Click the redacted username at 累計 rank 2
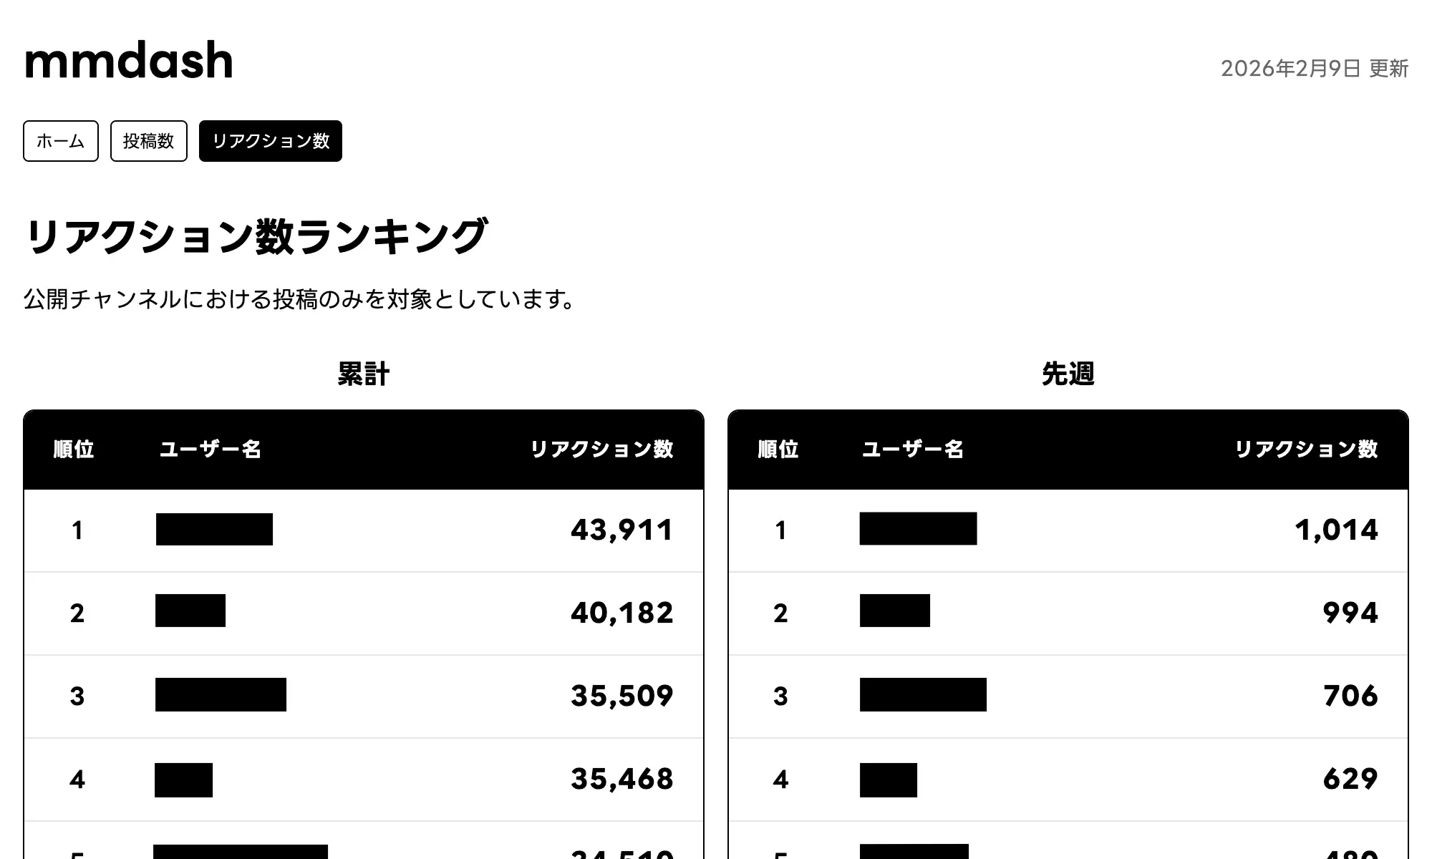1432x859 pixels. point(190,613)
